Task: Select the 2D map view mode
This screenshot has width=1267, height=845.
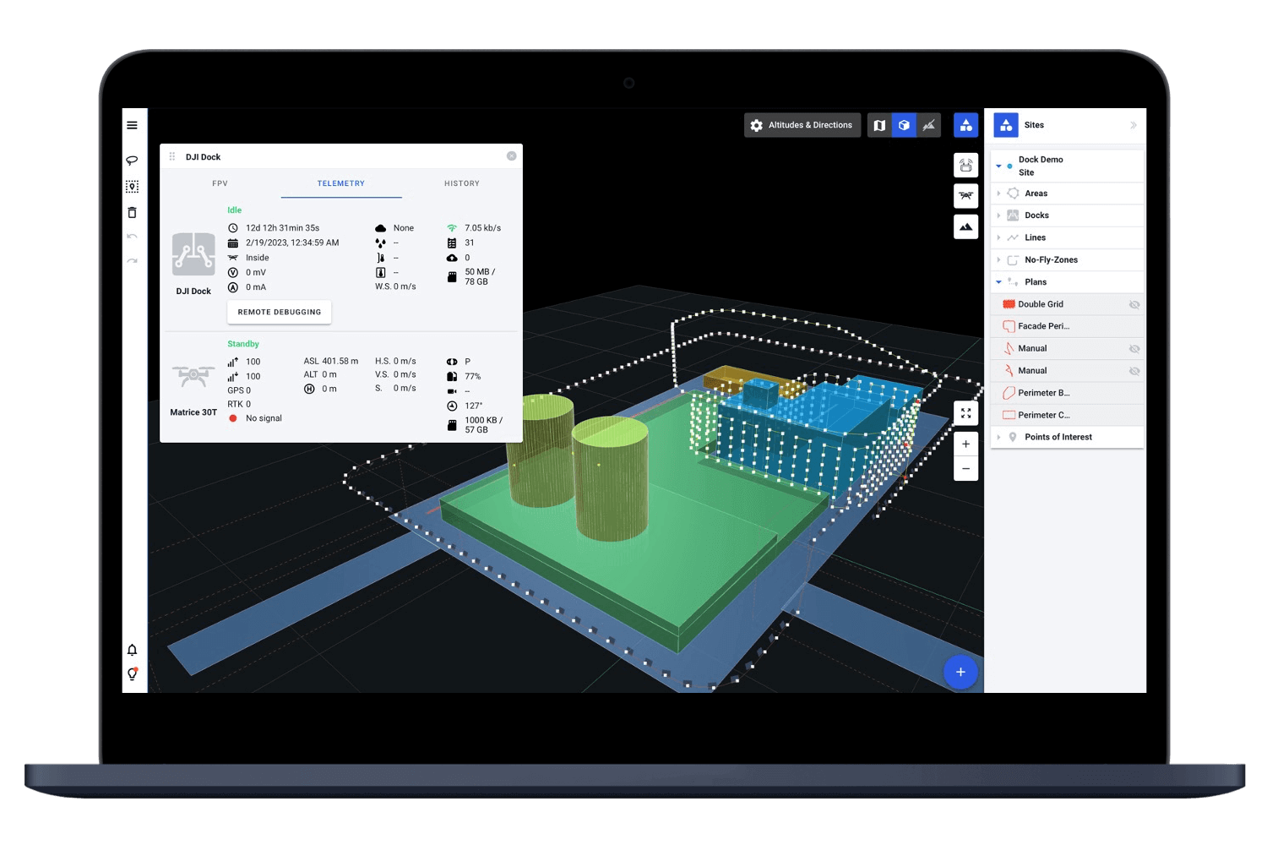Action: pos(878,125)
